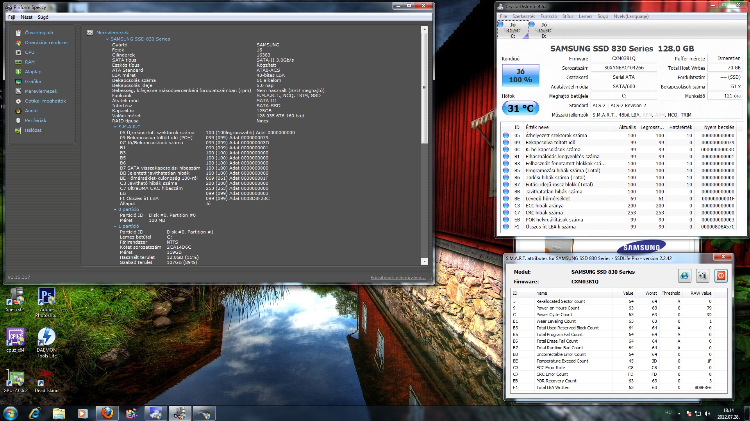Click Frissítések ellenőrzése link in Speccy
Screen dimensions: 750x421
[398, 278]
